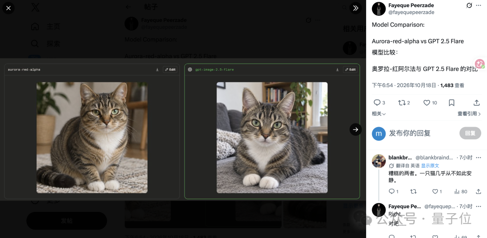Like blankbrain's comment
Screen dimensions: 487x238
coord(437,192)
